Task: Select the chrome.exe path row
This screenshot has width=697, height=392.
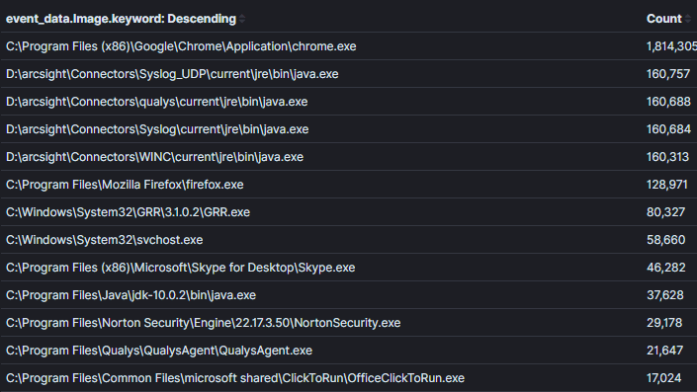Action: tap(181, 46)
